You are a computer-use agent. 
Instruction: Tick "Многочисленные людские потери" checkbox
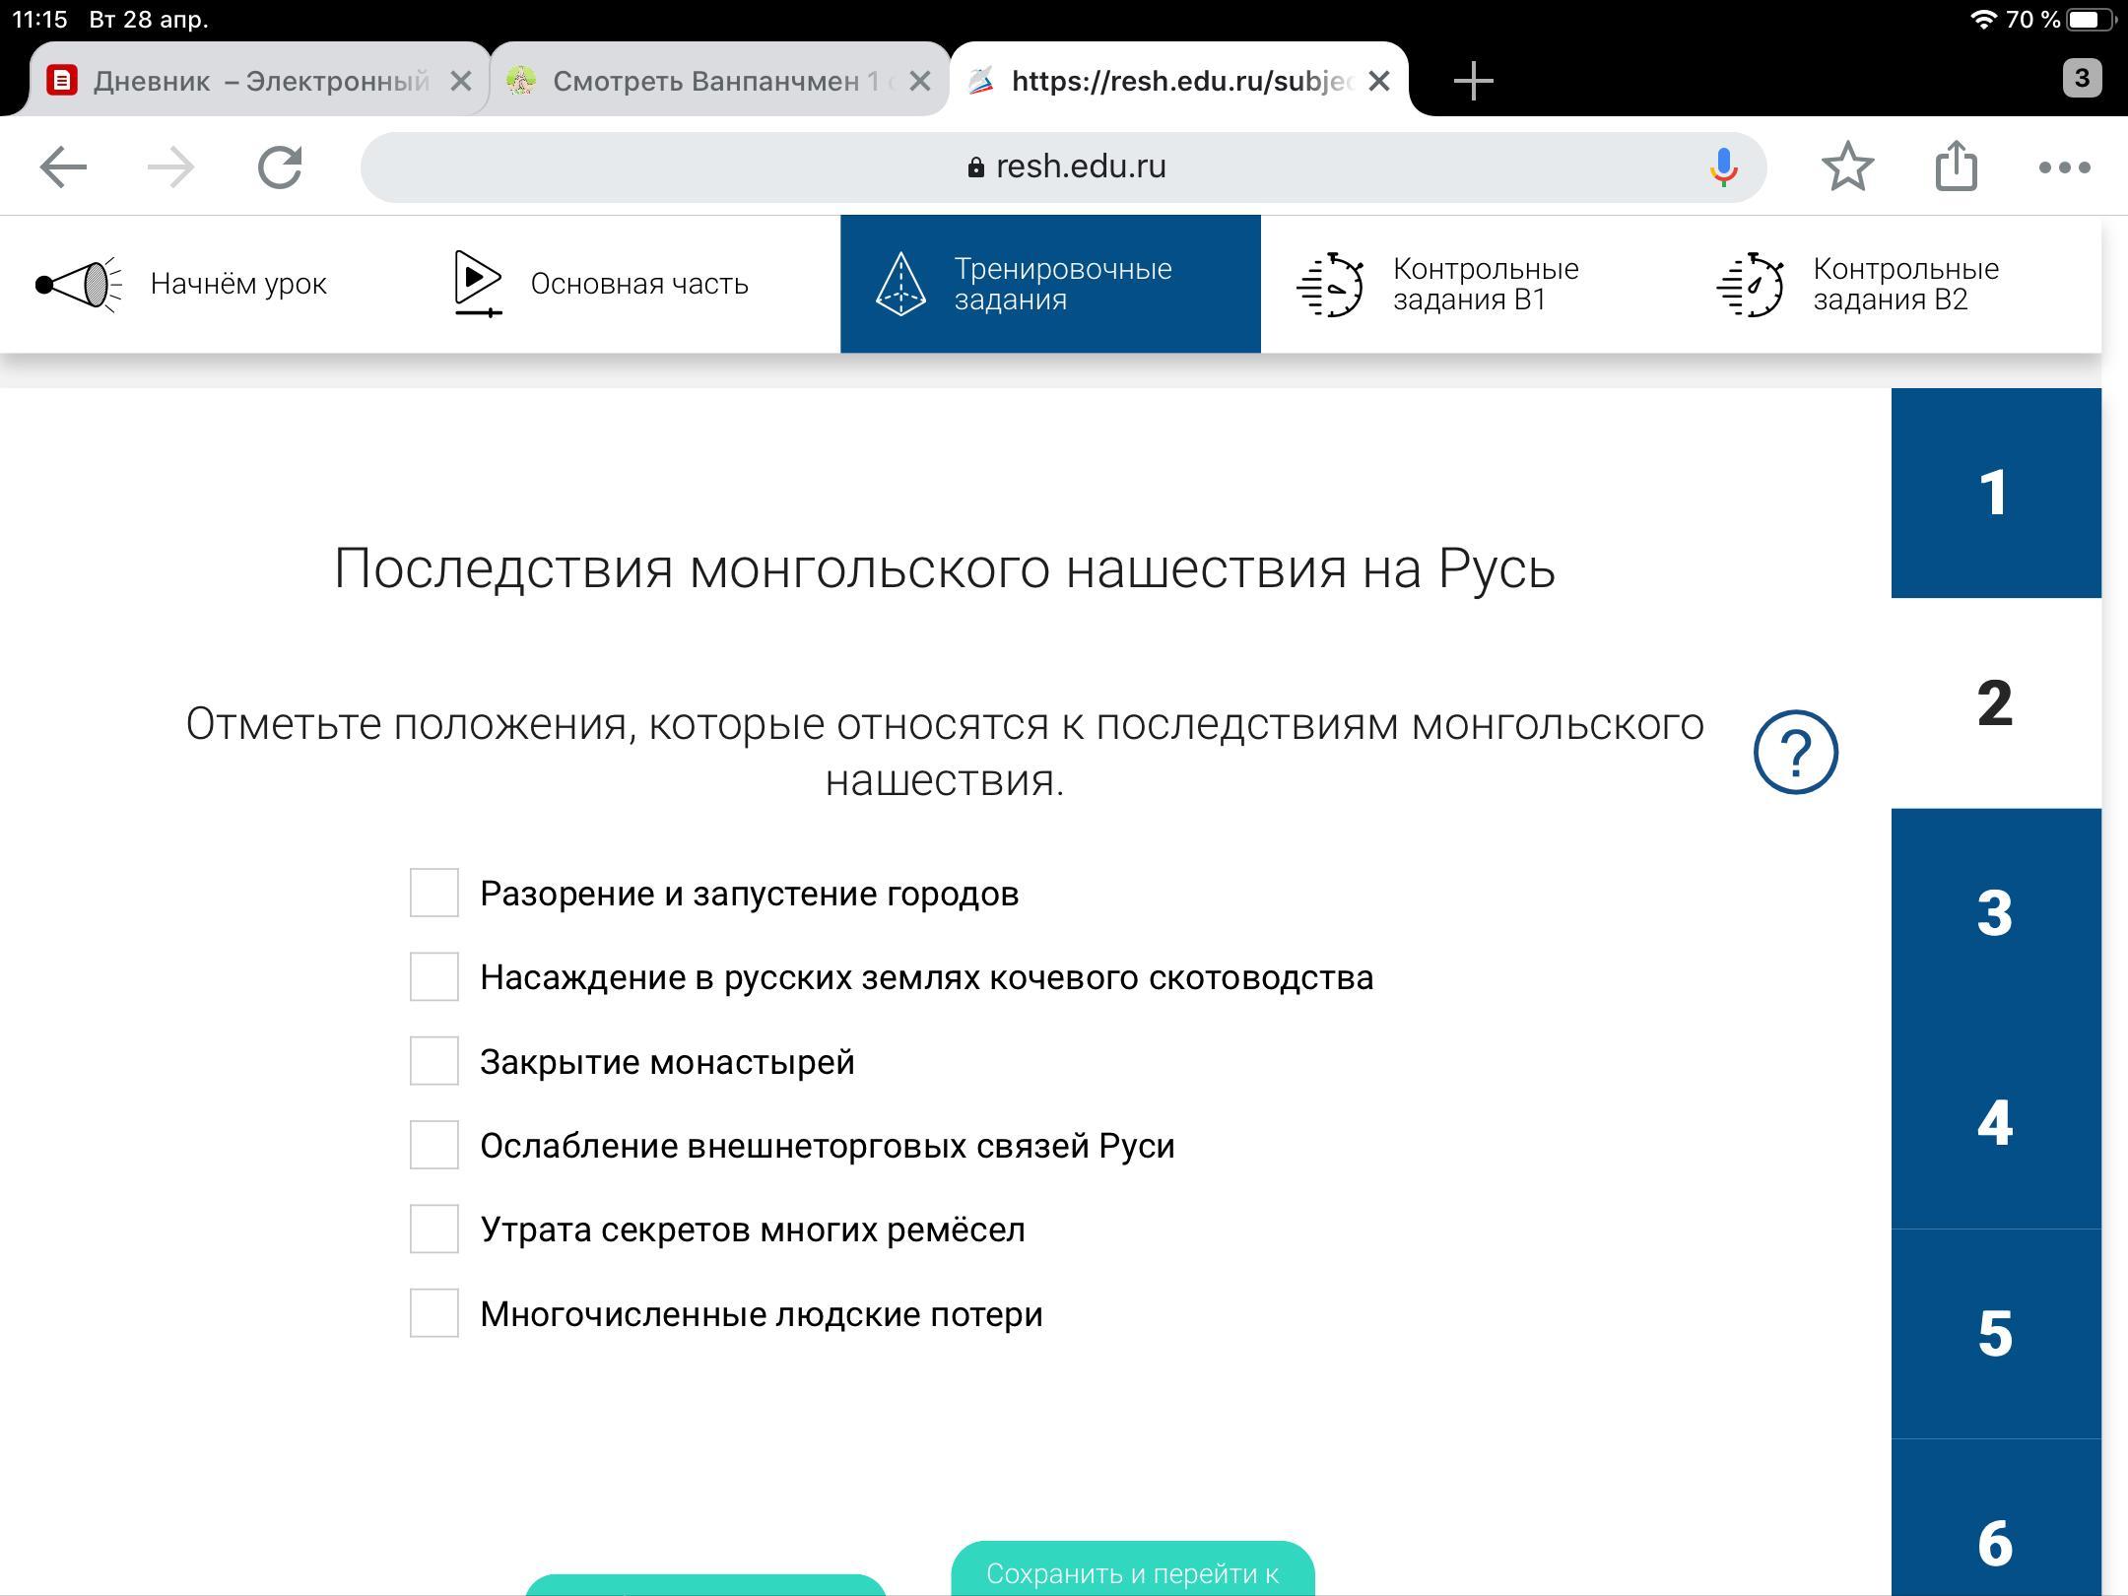(434, 1313)
